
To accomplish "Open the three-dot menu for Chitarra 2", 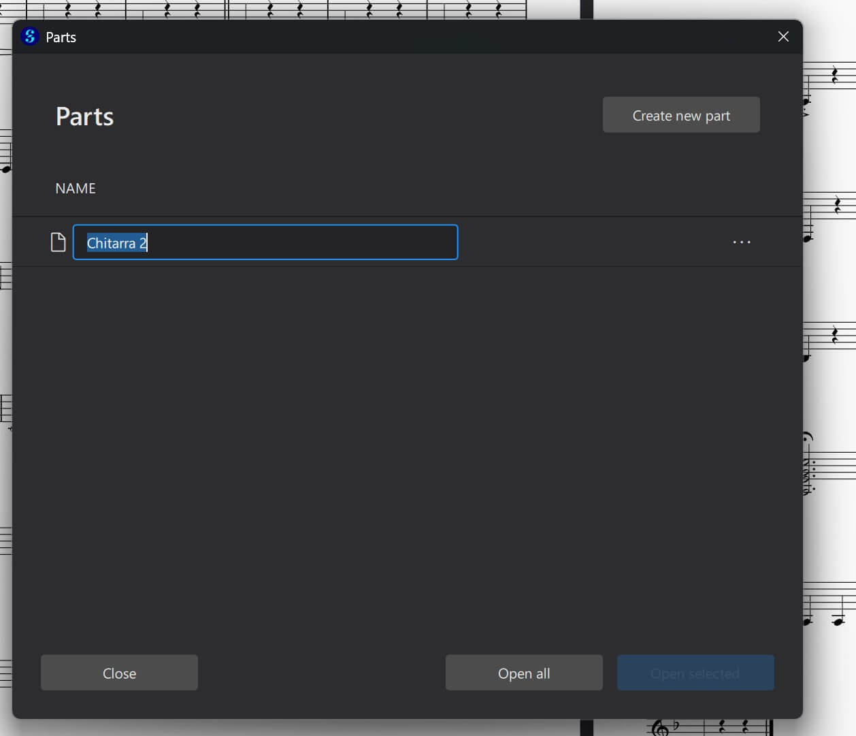I will (x=741, y=242).
